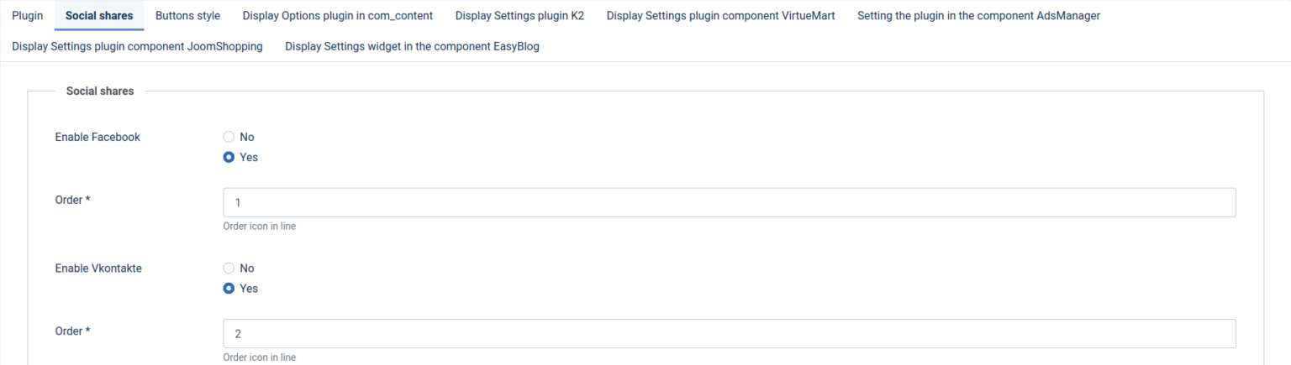Focus the Vkontakte Order input field
This screenshot has height=365, width=1291.
729,334
